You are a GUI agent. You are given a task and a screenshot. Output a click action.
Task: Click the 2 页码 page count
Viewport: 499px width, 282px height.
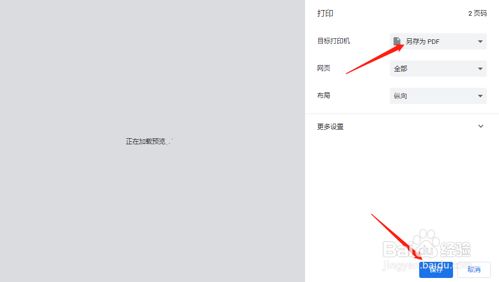(477, 13)
